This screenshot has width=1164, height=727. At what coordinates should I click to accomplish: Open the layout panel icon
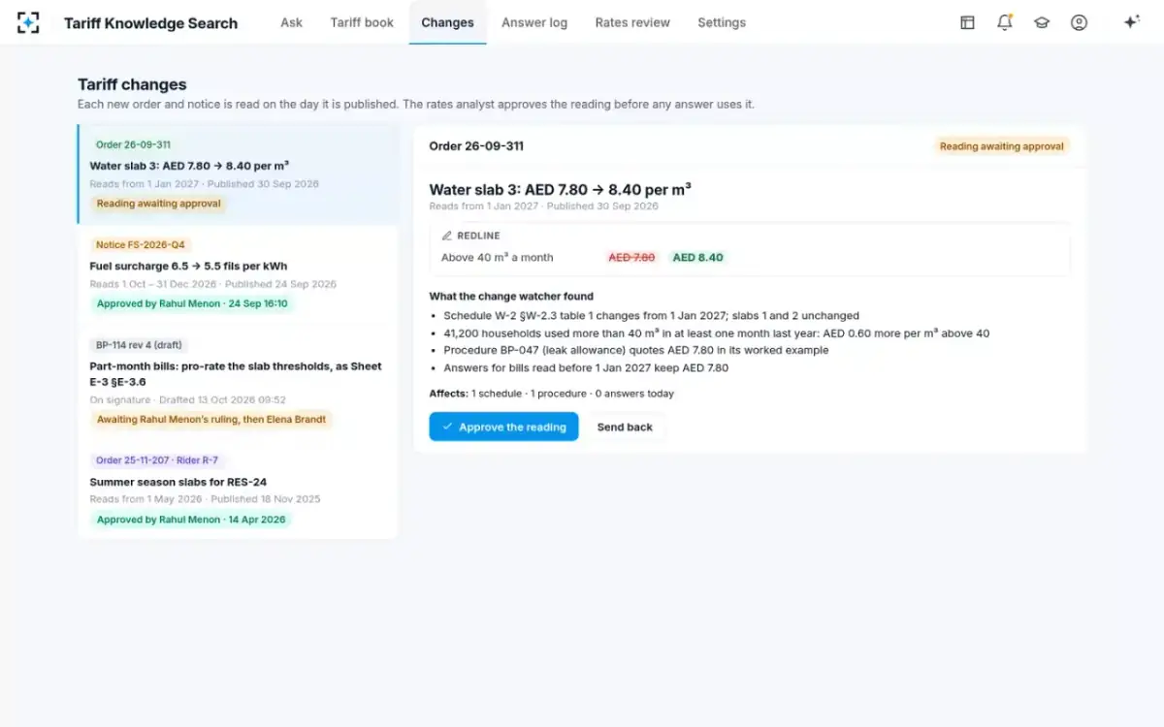(x=967, y=22)
